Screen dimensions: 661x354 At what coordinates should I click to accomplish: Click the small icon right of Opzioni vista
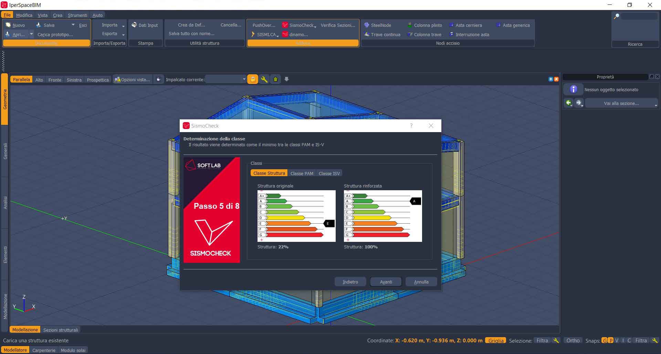[x=158, y=79]
